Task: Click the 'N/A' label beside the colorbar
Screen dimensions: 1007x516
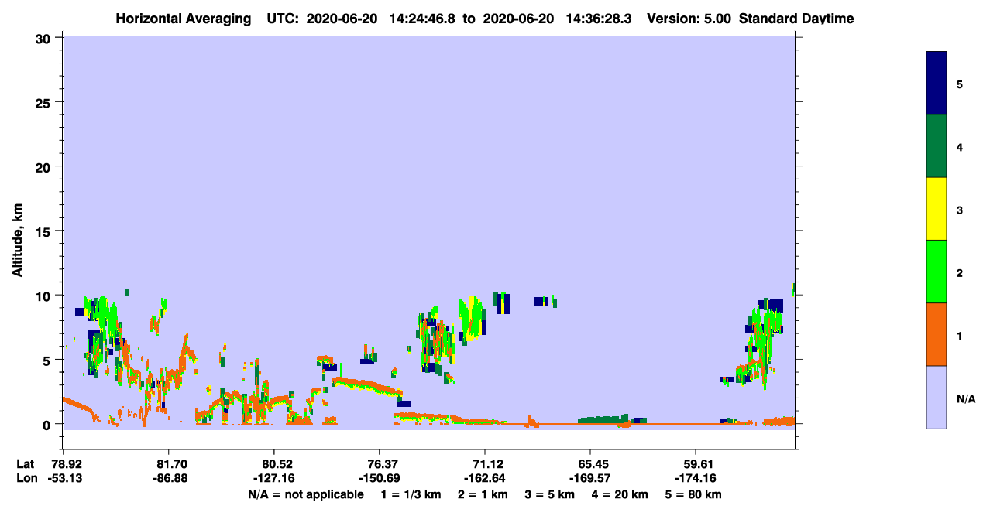Action: coord(966,399)
